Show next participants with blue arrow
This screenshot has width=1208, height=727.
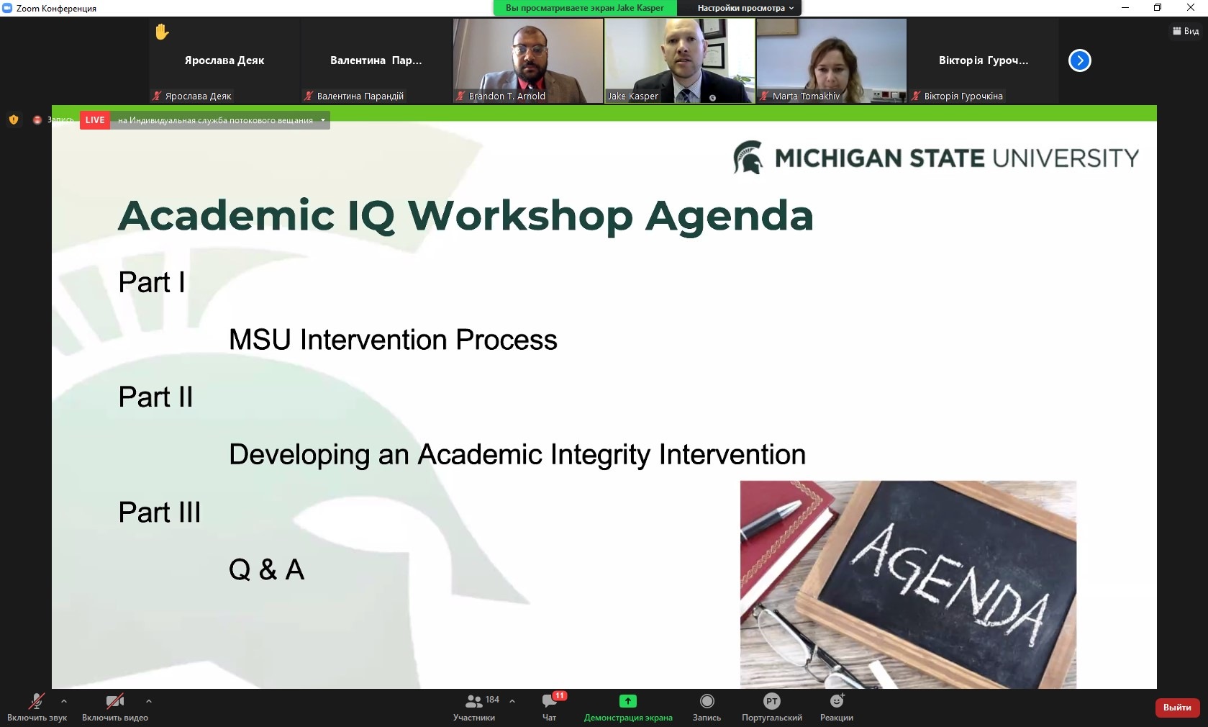point(1079,60)
